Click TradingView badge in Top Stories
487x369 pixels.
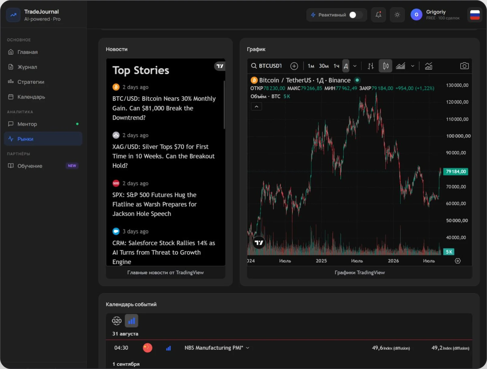tap(220, 66)
